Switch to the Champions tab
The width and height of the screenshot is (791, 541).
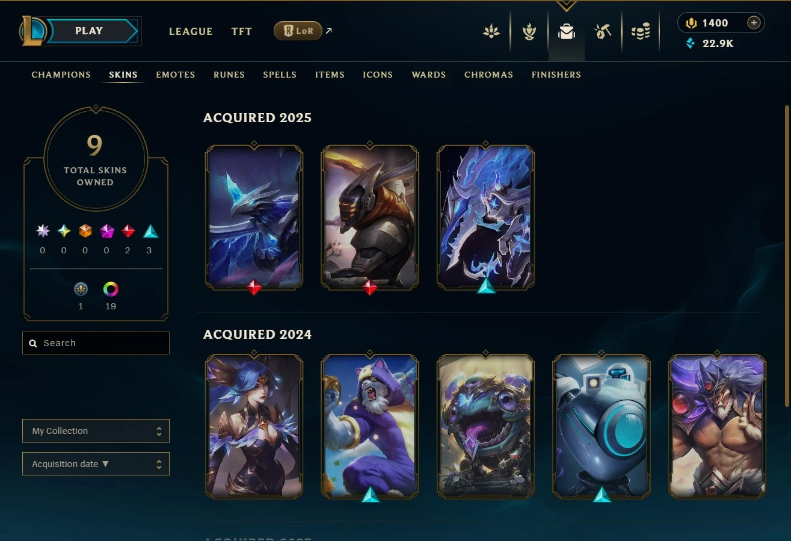61,75
